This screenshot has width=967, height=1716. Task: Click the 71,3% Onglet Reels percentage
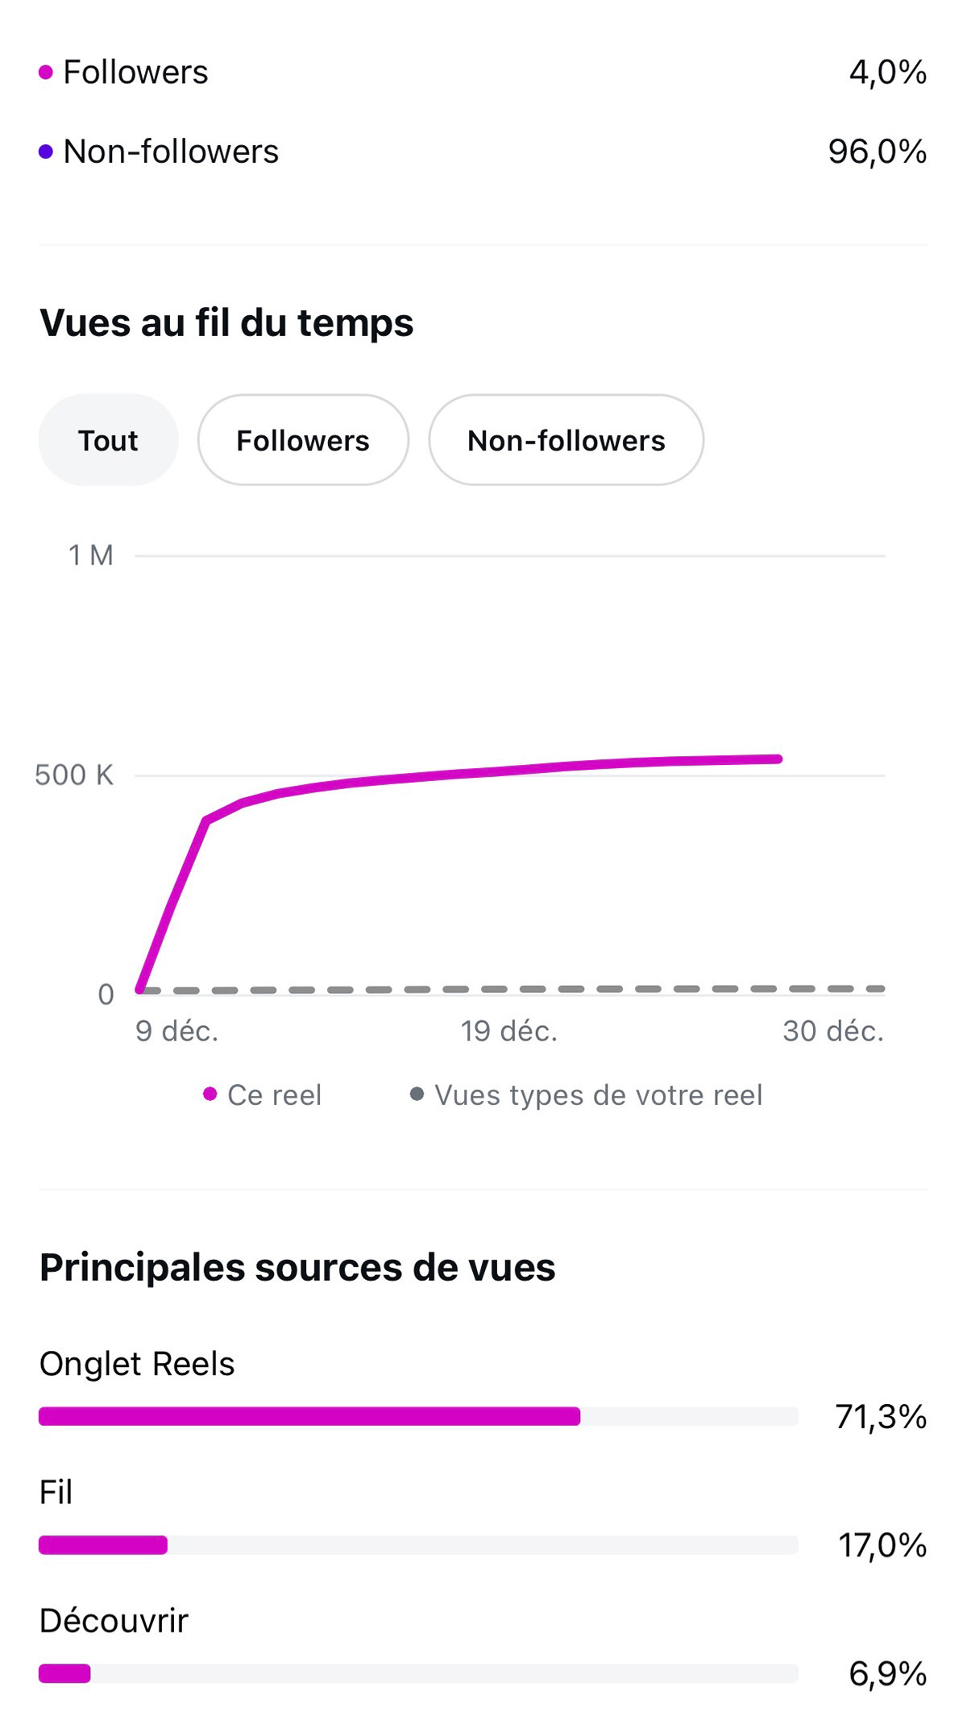(x=881, y=1416)
